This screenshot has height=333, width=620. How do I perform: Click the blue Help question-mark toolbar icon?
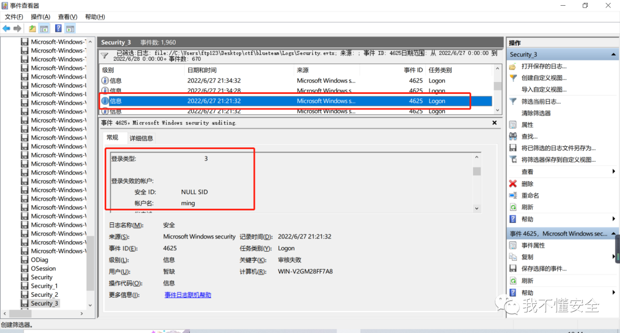point(58,29)
